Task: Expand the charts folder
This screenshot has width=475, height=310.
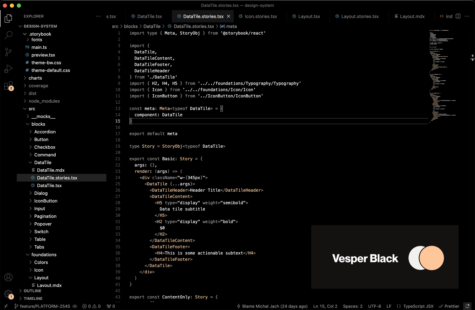Action: click(62, 78)
